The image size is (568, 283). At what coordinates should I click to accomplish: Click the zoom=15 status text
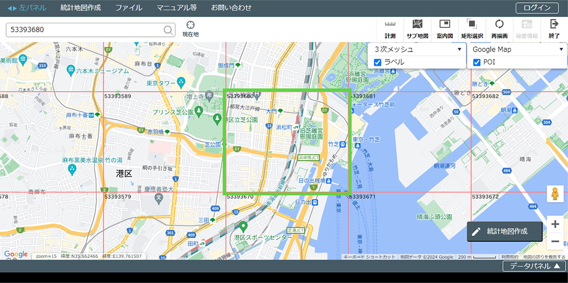pos(46,256)
